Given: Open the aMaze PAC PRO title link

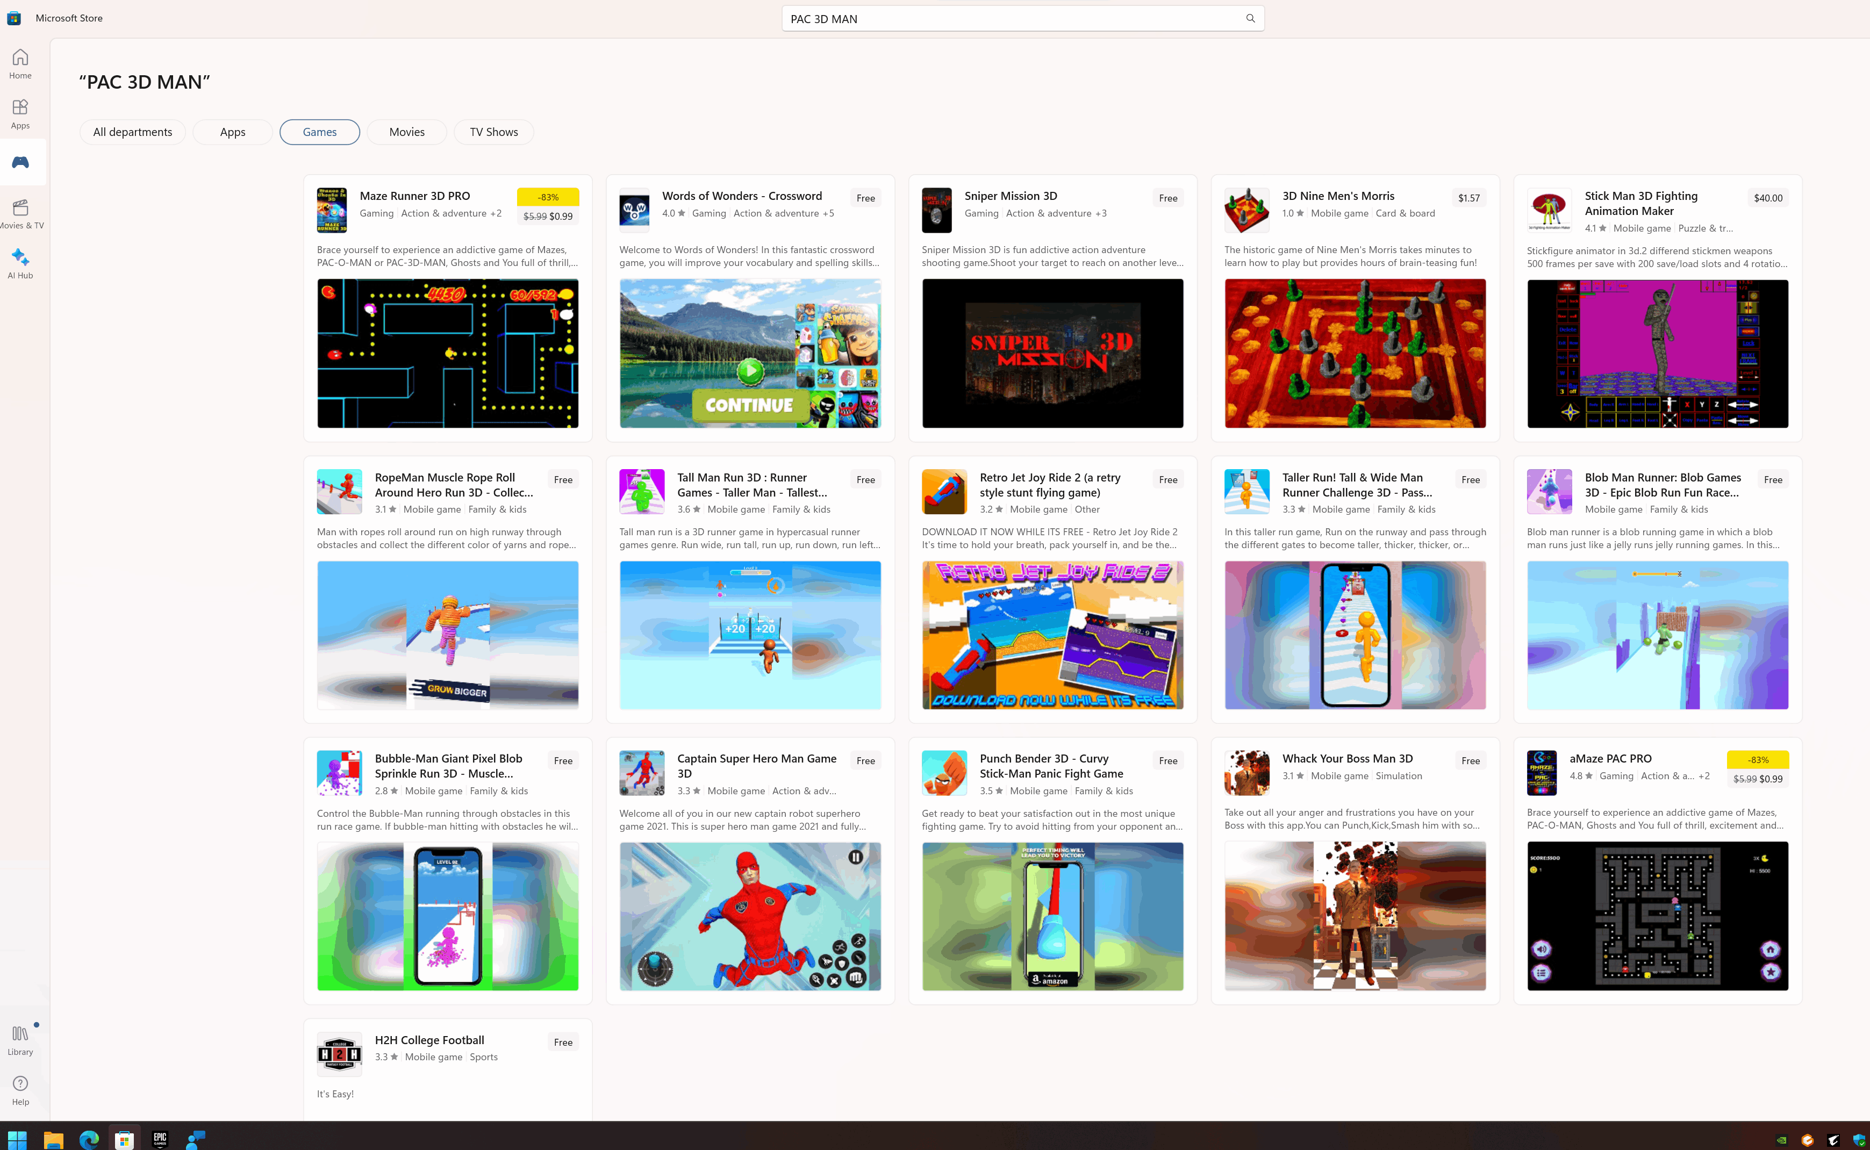Looking at the screenshot, I should point(1610,758).
